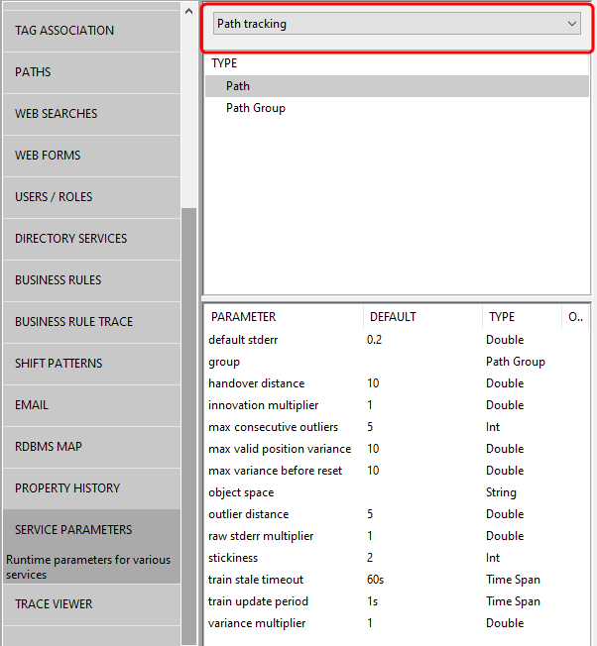Open the USERS / ROLES section
Screen dimensions: 597x646
pyautogui.click(x=91, y=197)
